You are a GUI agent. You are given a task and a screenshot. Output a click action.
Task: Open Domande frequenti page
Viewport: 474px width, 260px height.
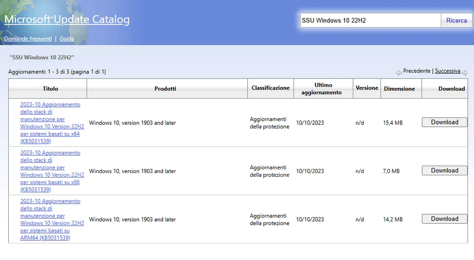[x=28, y=39]
